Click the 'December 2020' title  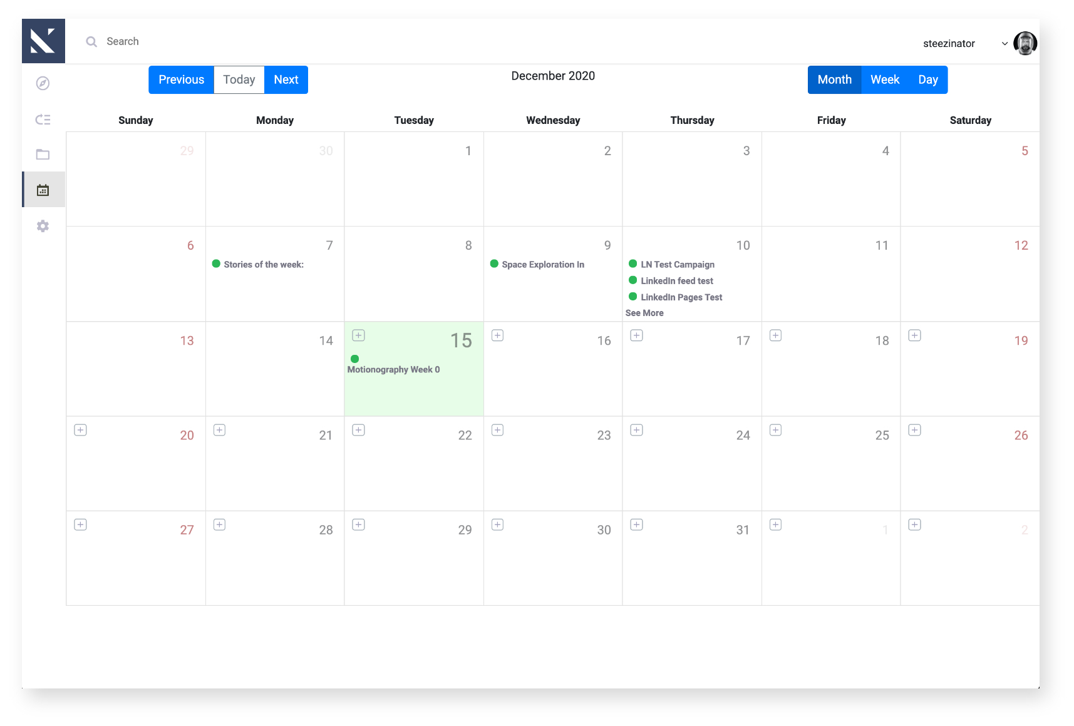(553, 76)
